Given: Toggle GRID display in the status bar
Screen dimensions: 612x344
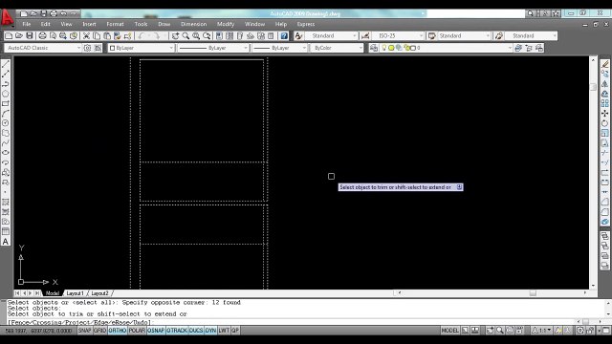Looking at the screenshot, I should 99,331.
